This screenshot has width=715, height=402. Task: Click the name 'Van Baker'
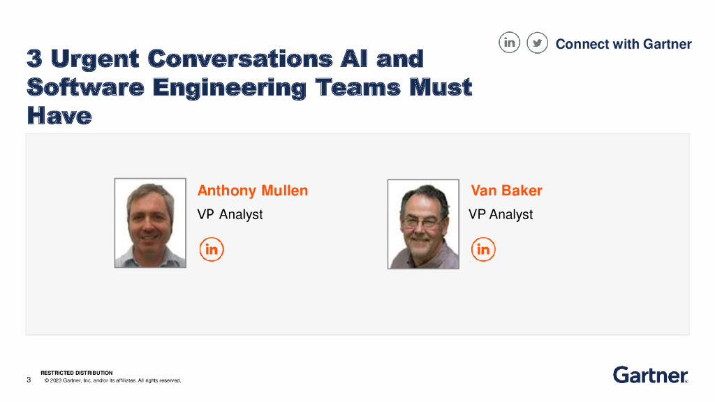[x=506, y=191]
